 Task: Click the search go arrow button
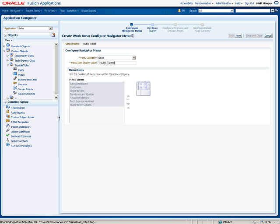(x=272, y=10)
